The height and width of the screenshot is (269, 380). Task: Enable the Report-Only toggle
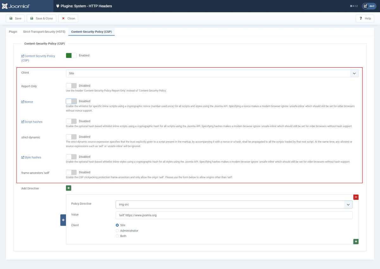point(71,85)
